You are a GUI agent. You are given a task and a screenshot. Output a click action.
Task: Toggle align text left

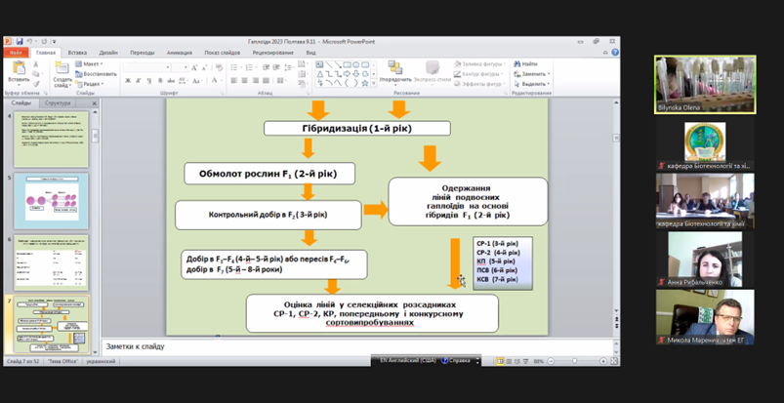point(234,80)
